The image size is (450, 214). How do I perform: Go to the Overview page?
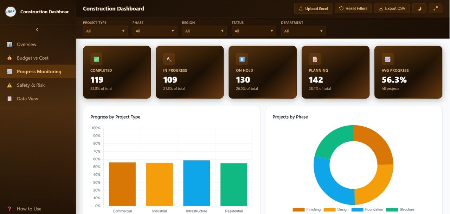click(x=26, y=45)
